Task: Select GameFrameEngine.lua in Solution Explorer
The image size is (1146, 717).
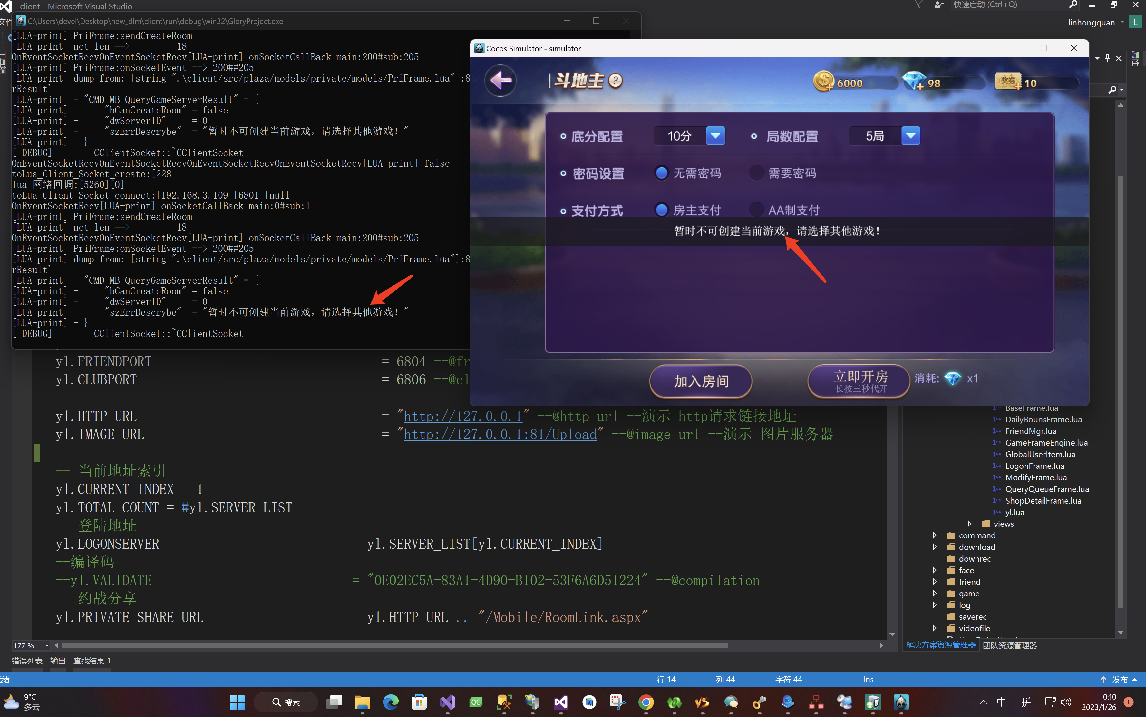Action: coord(1046,442)
